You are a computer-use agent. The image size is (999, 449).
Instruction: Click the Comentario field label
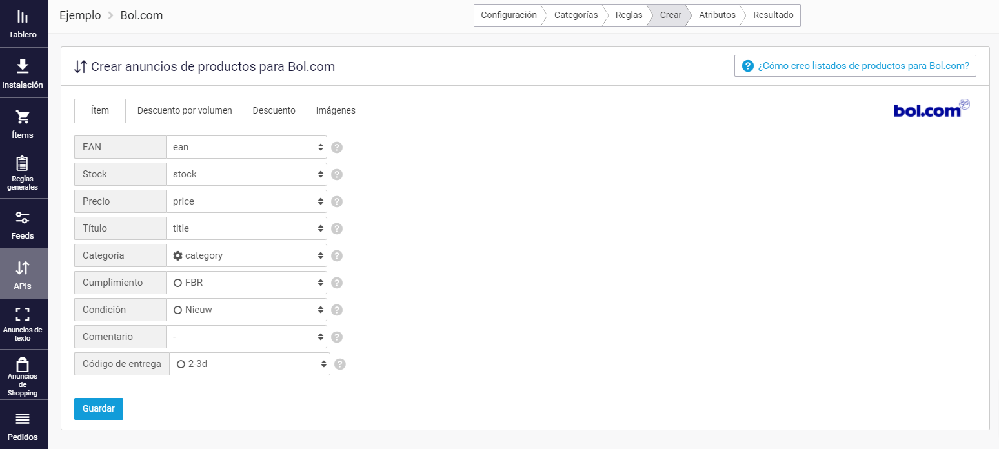(x=120, y=337)
